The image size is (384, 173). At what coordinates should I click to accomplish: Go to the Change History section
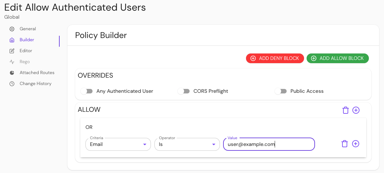(35, 84)
